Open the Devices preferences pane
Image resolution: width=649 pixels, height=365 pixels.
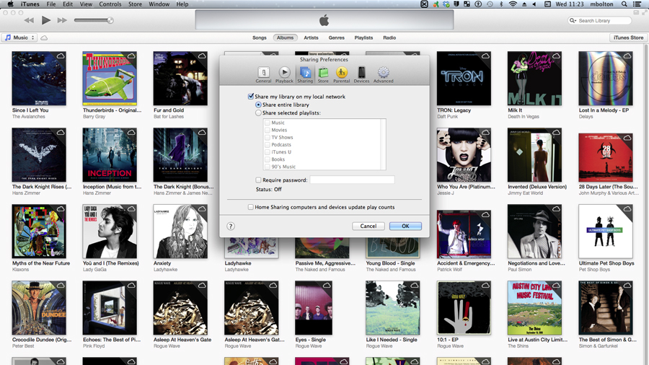[361, 75]
